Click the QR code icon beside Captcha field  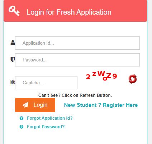coord(13,82)
